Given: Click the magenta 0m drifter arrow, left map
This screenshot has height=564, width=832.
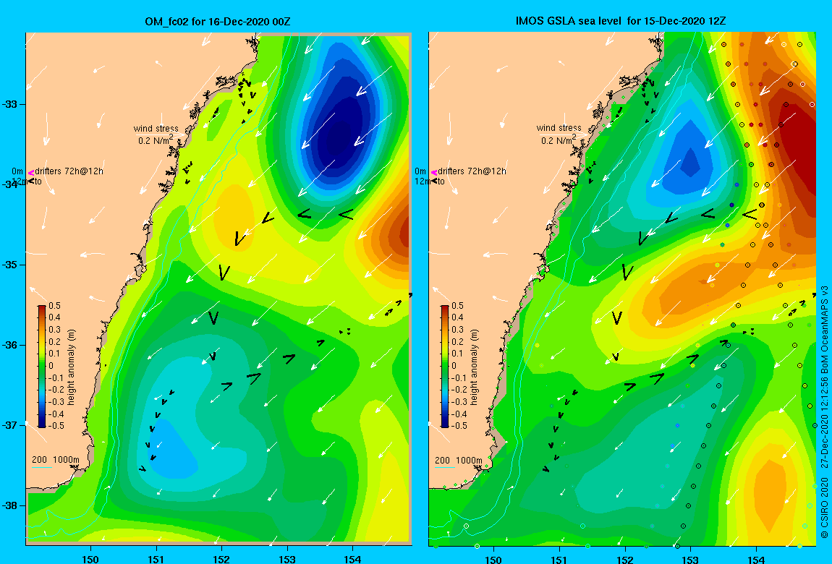Looking at the screenshot, I should (31, 172).
